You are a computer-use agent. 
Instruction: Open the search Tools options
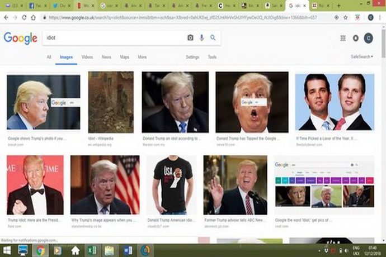pos(212,57)
